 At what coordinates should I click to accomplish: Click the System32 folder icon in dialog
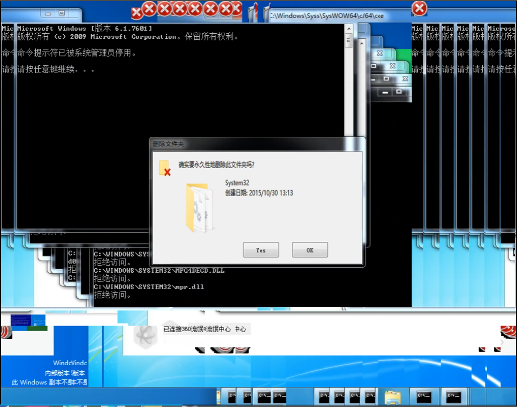tap(199, 208)
